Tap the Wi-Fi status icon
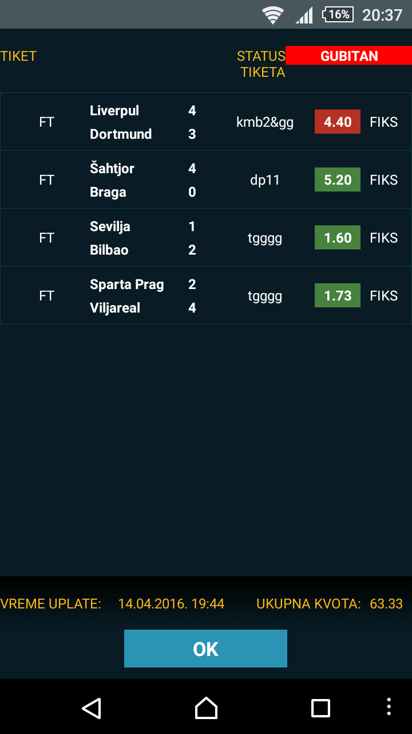The width and height of the screenshot is (412, 734). 273,15
